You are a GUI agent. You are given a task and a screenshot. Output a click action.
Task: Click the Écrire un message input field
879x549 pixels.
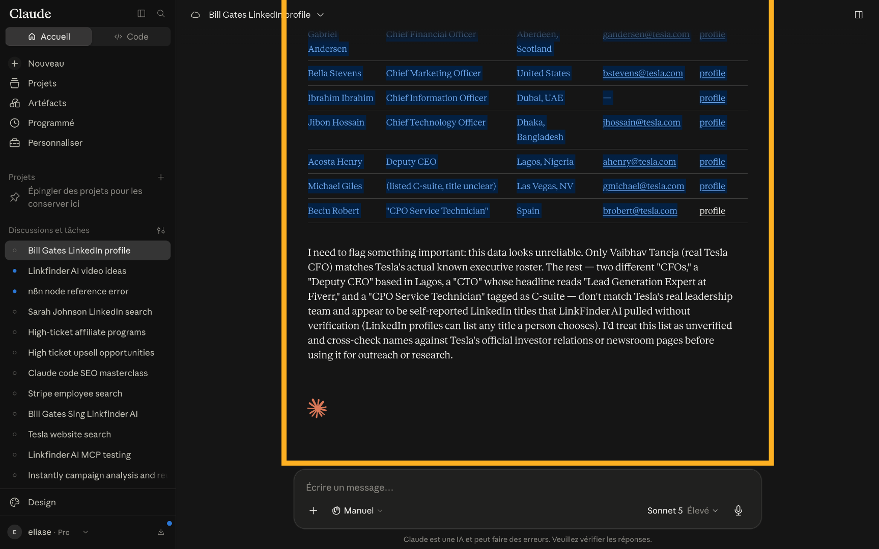pyautogui.click(x=527, y=487)
